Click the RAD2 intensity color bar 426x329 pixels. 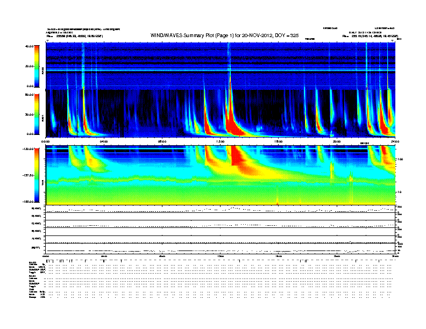tap(37, 66)
